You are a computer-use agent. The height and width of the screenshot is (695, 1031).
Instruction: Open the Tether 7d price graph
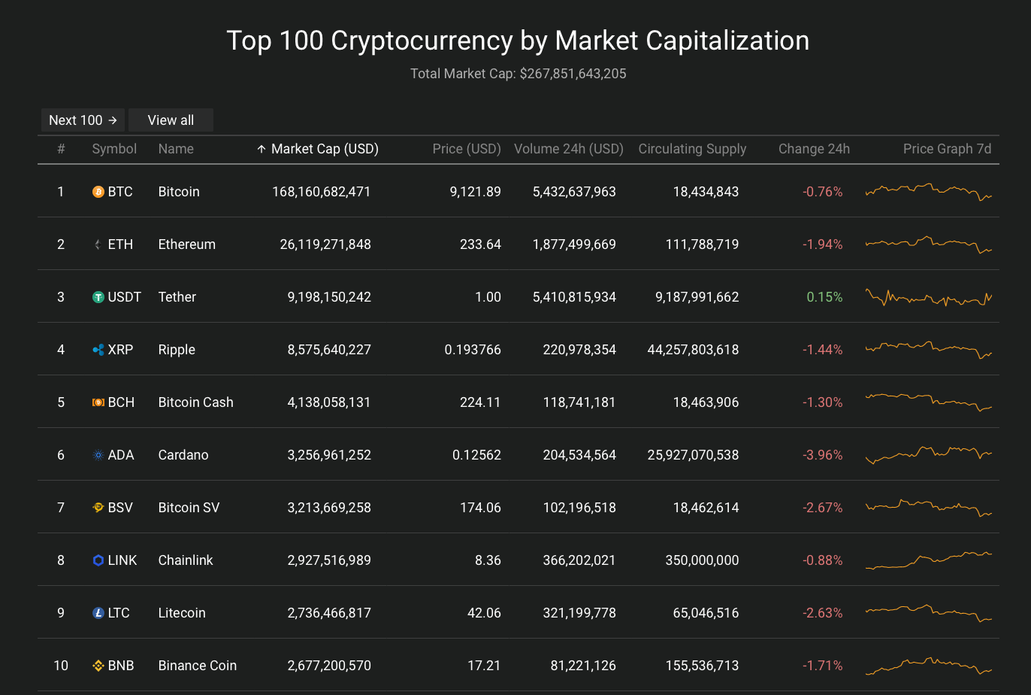(929, 297)
